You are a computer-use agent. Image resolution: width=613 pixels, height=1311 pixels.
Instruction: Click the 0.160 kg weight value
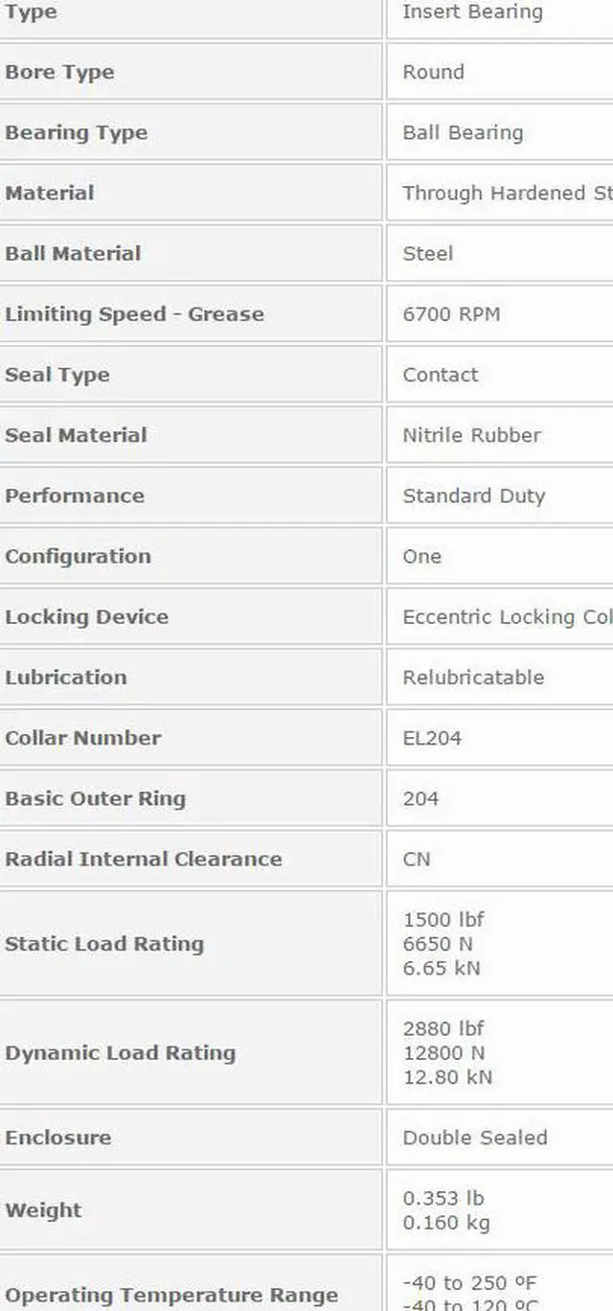[446, 1223]
